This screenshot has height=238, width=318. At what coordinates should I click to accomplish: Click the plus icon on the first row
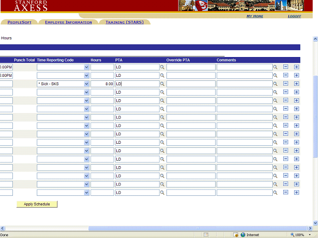click(297, 67)
